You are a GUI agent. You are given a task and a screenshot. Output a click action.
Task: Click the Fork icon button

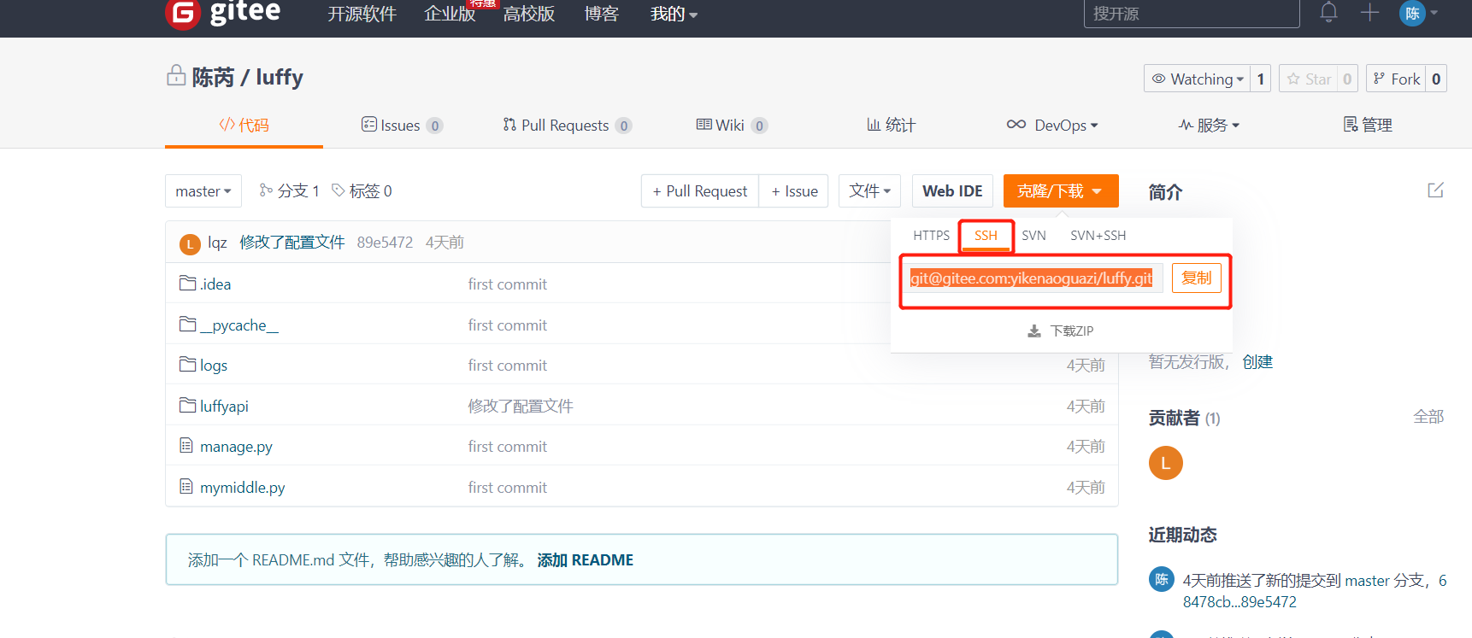(1379, 79)
